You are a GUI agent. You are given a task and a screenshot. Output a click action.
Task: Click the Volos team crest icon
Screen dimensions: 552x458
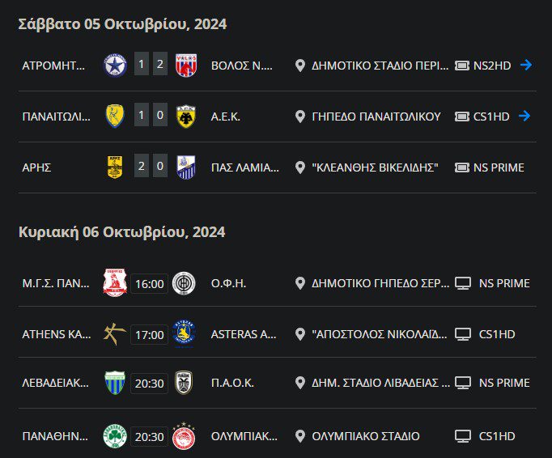pos(186,66)
